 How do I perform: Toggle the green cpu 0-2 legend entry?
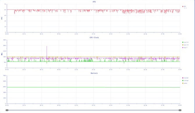click(185, 42)
